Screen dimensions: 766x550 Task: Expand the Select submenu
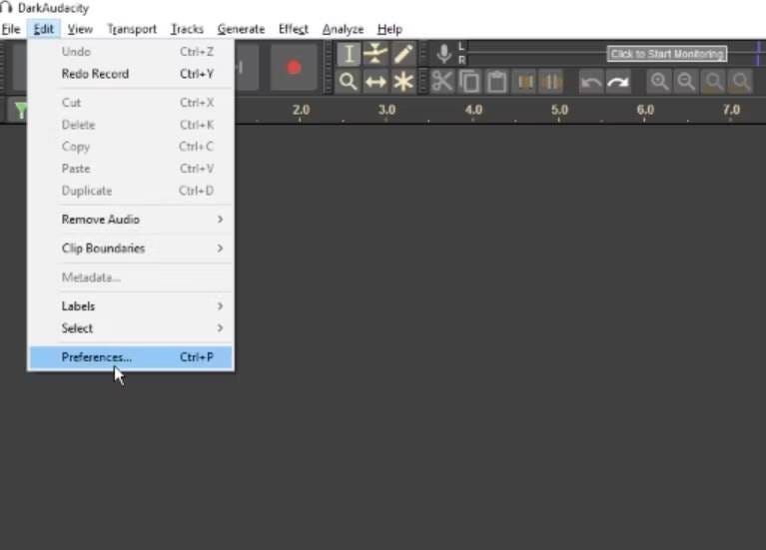point(131,328)
